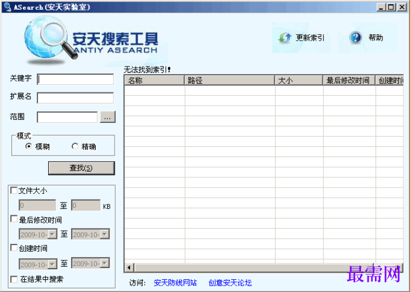Toggle search within results (在结果中搜索) checkbox

[x=14, y=279]
